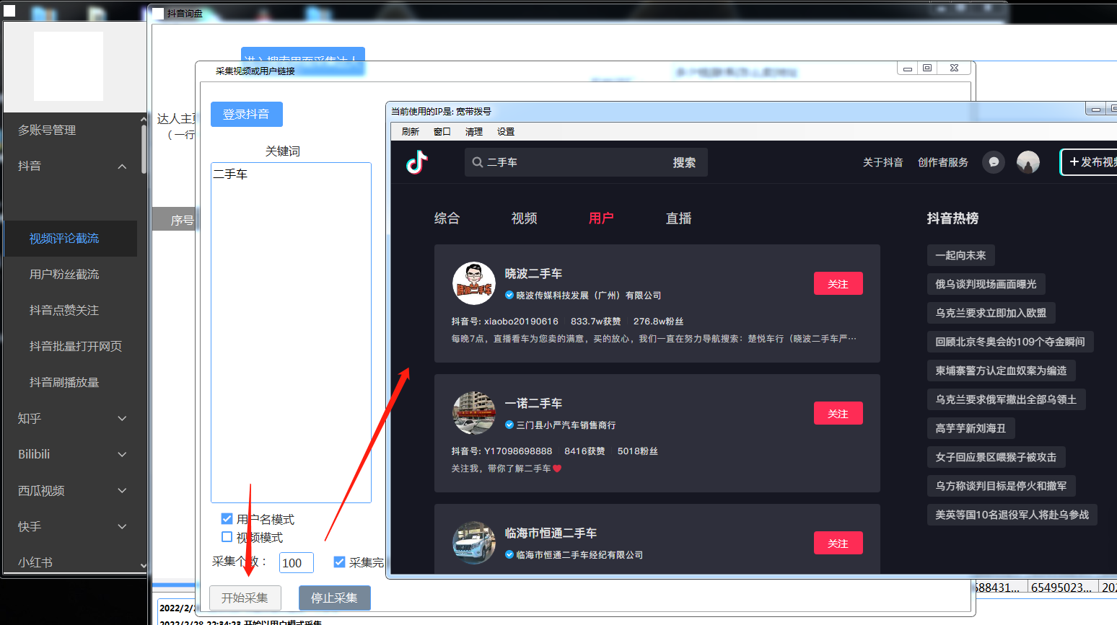Screen dimensions: 1117x625
Task: Open the 清理 menu
Action: pyautogui.click(x=474, y=131)
